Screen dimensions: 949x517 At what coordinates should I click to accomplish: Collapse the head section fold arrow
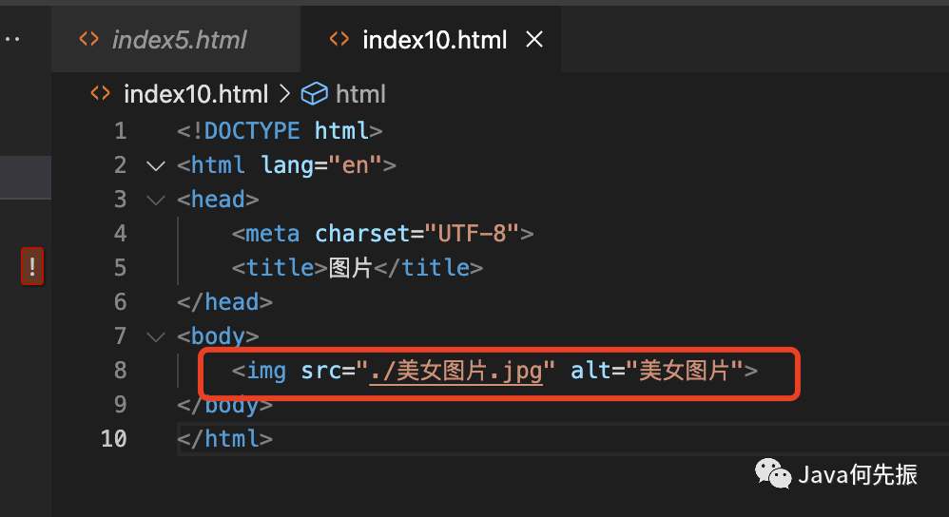click(x=155, y=200)
